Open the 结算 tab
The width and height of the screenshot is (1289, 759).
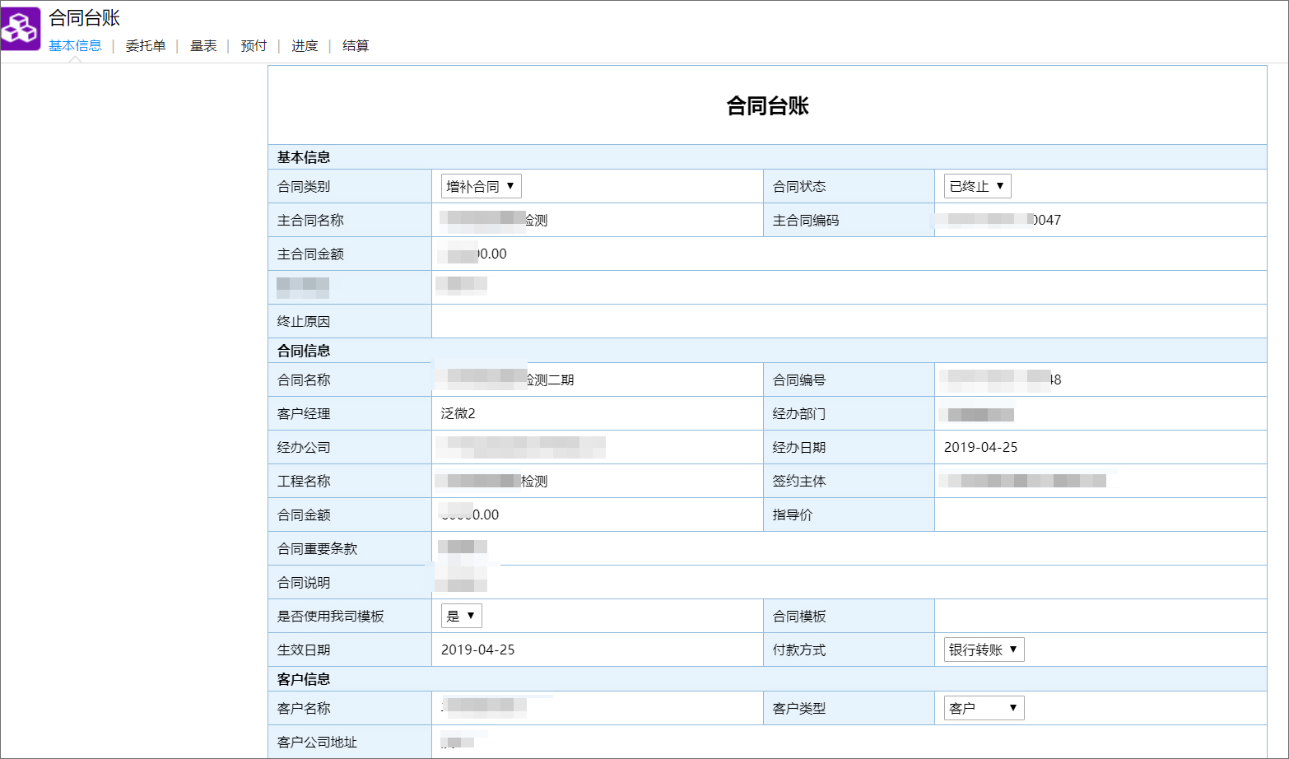[356, 46]
